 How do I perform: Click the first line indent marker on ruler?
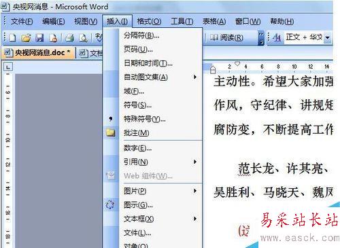[x=237, y=64]
